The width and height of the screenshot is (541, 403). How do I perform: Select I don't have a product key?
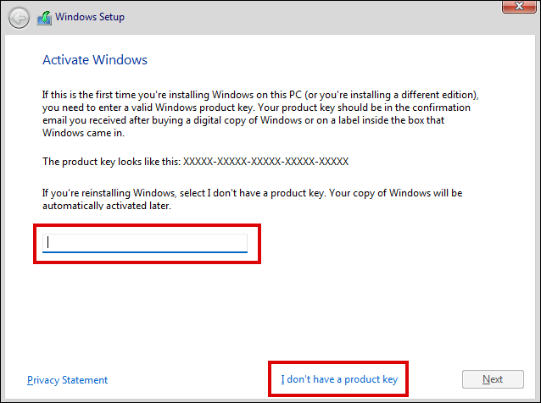pyautogui.click(x=339, y=379)
